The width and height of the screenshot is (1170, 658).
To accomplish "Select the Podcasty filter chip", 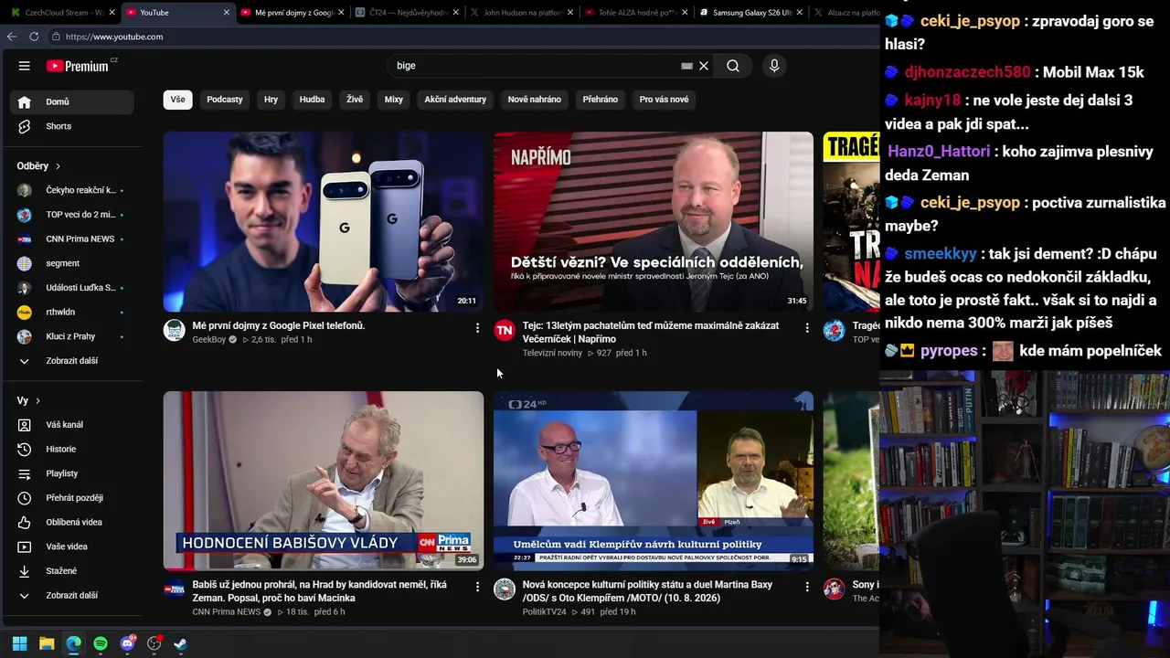I will click(225, 100).
